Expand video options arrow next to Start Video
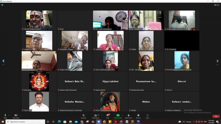 coord(20,115)
